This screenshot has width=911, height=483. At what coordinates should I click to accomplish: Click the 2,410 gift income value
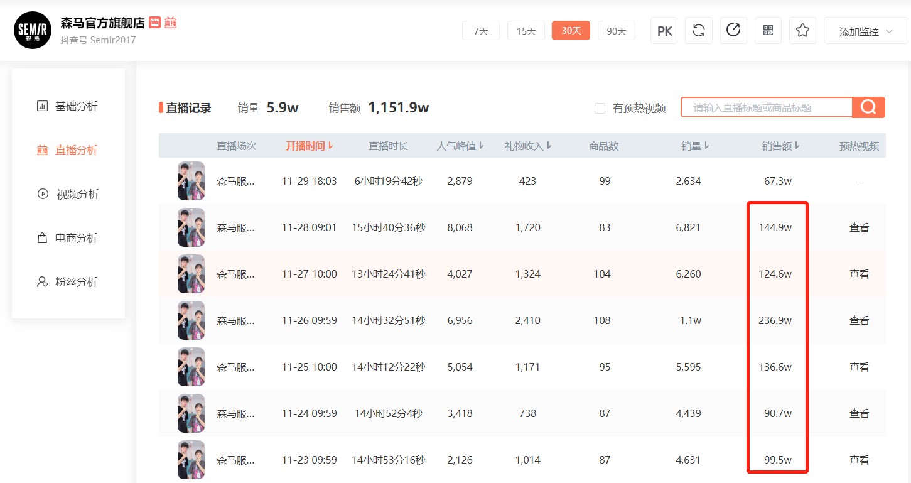(527, 320)
